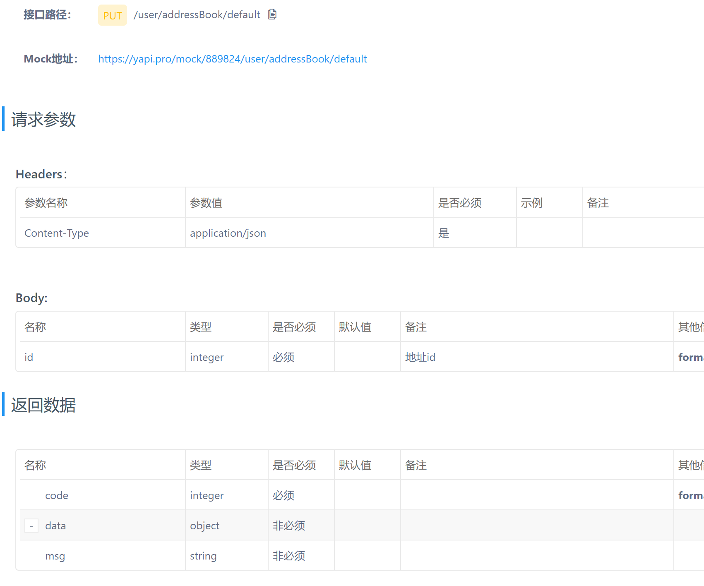Click the Headers label
This screenshot has height=586, width=704.
(41, 174)
